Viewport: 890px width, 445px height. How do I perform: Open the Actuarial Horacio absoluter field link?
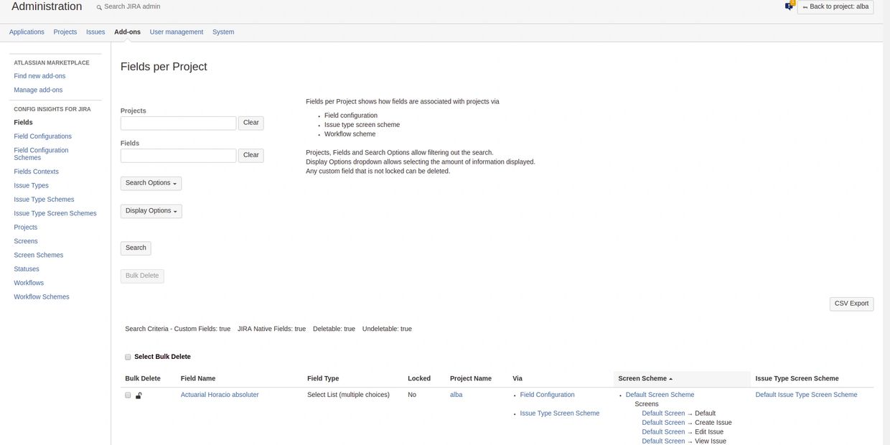click(220, 395)
